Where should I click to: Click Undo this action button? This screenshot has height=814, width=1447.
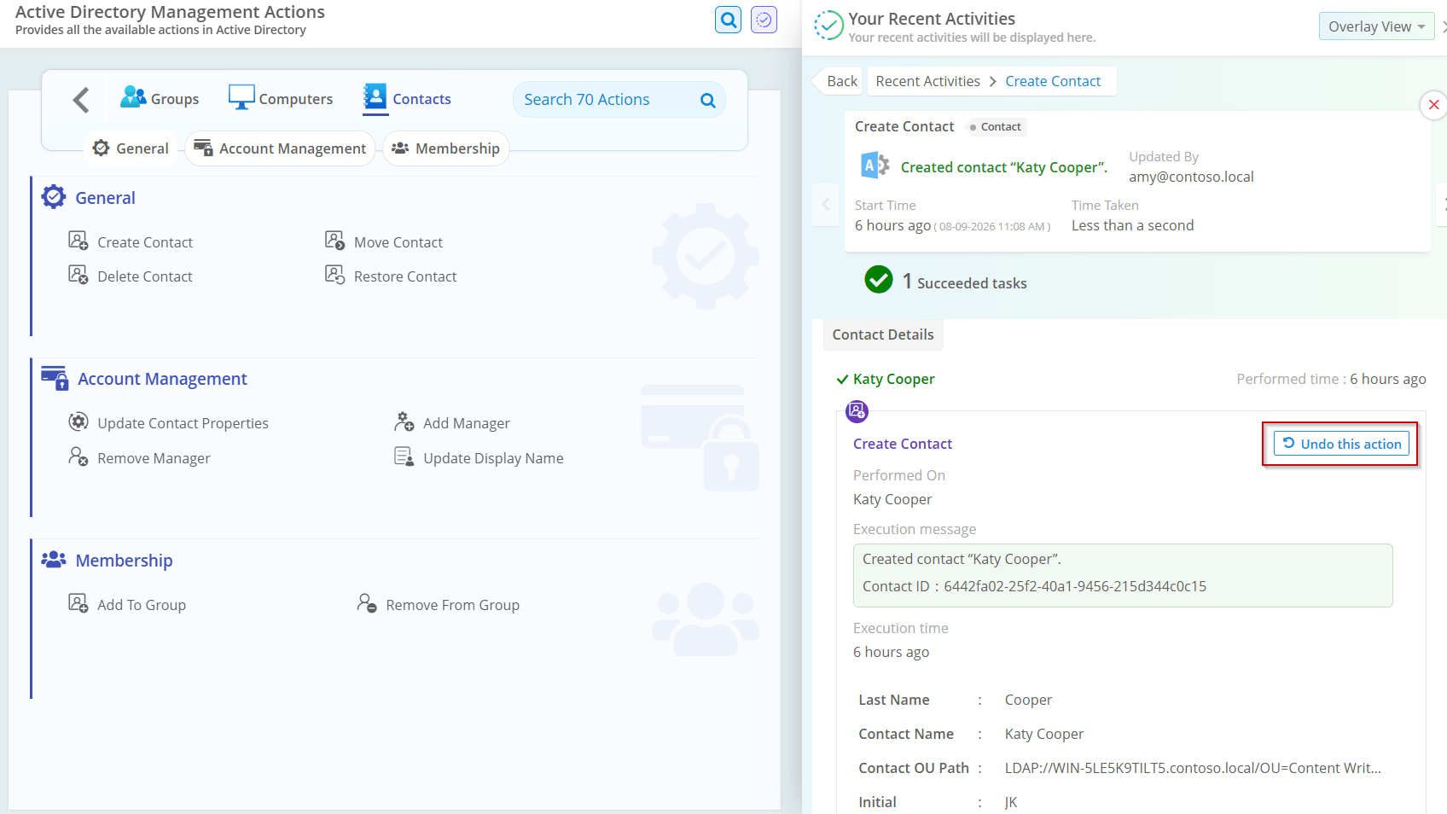pyautogui.click(x=1341, y=444)
